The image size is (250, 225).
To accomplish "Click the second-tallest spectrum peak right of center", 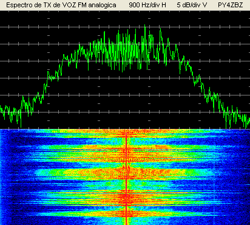I will (161, 30).
